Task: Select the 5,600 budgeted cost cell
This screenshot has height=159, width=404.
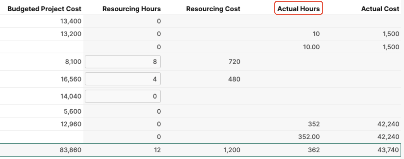Action: (72, 111)
